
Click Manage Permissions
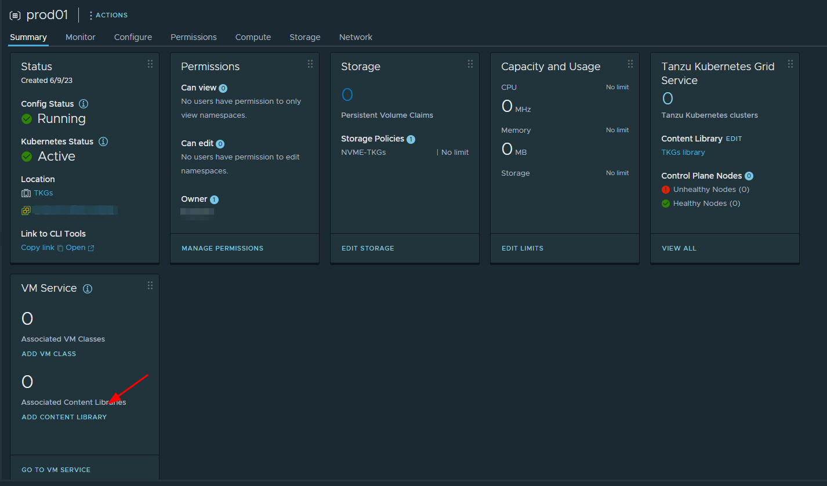(x=223, y=248)
